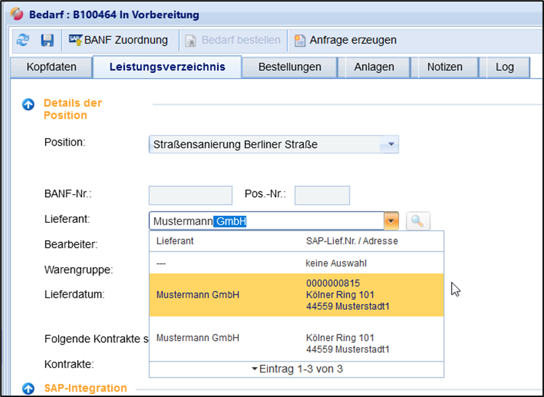Click the magnifier search icon beside Lieferant

(418, 221)
